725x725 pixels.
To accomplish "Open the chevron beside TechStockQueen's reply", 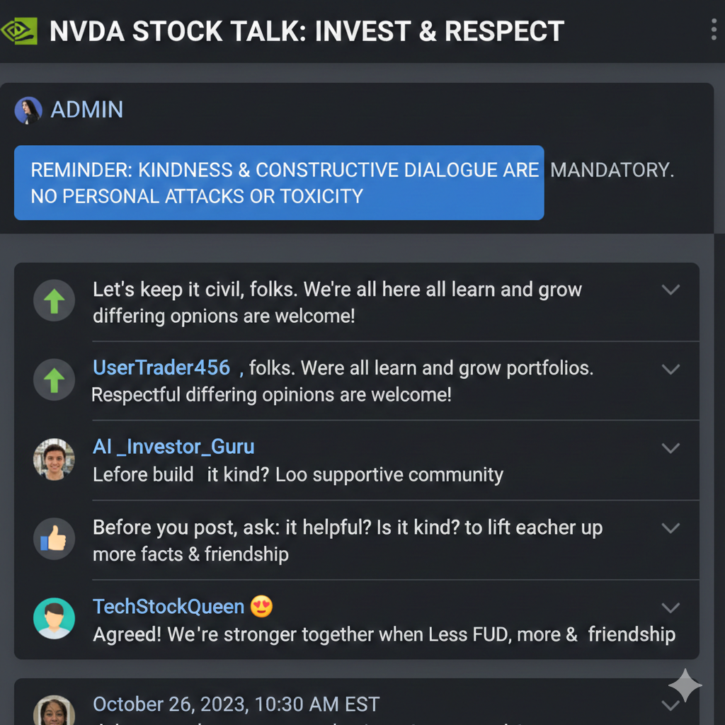I will pos(670,607).
